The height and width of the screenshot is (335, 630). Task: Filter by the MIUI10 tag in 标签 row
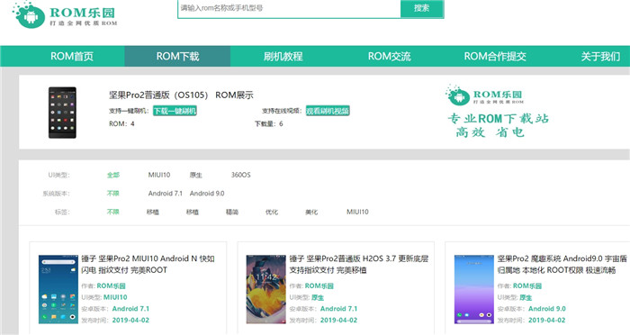click(x=357, y=212)
